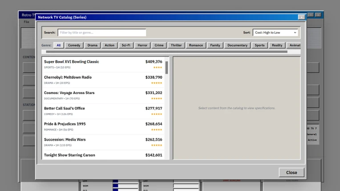Screen dimensions: 340x191
Task: Click the $268,654 price
Action: click(154, 124)
